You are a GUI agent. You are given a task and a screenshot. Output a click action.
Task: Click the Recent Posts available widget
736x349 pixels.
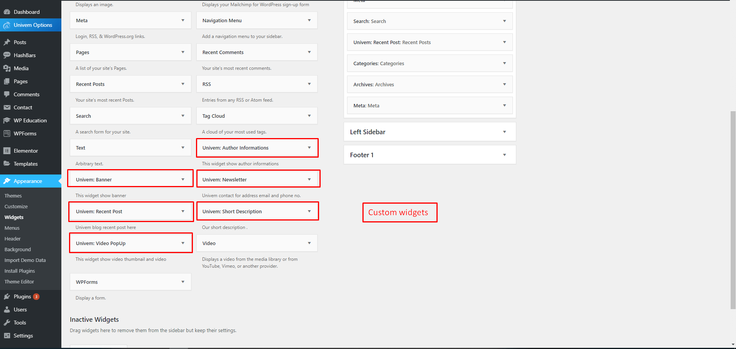130,84
